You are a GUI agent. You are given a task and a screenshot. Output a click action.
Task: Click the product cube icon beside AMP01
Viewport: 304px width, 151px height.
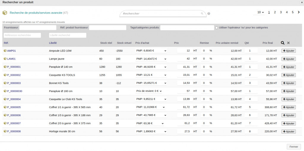coord(5,51)
